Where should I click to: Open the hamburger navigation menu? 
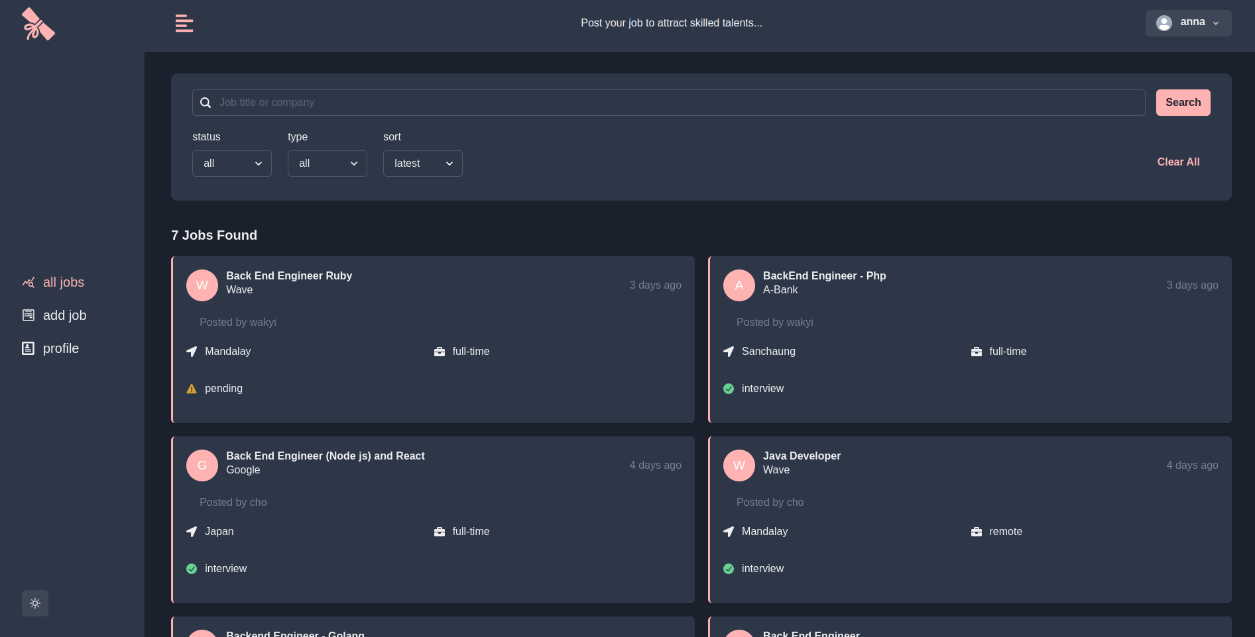click(x=184, y=23)
